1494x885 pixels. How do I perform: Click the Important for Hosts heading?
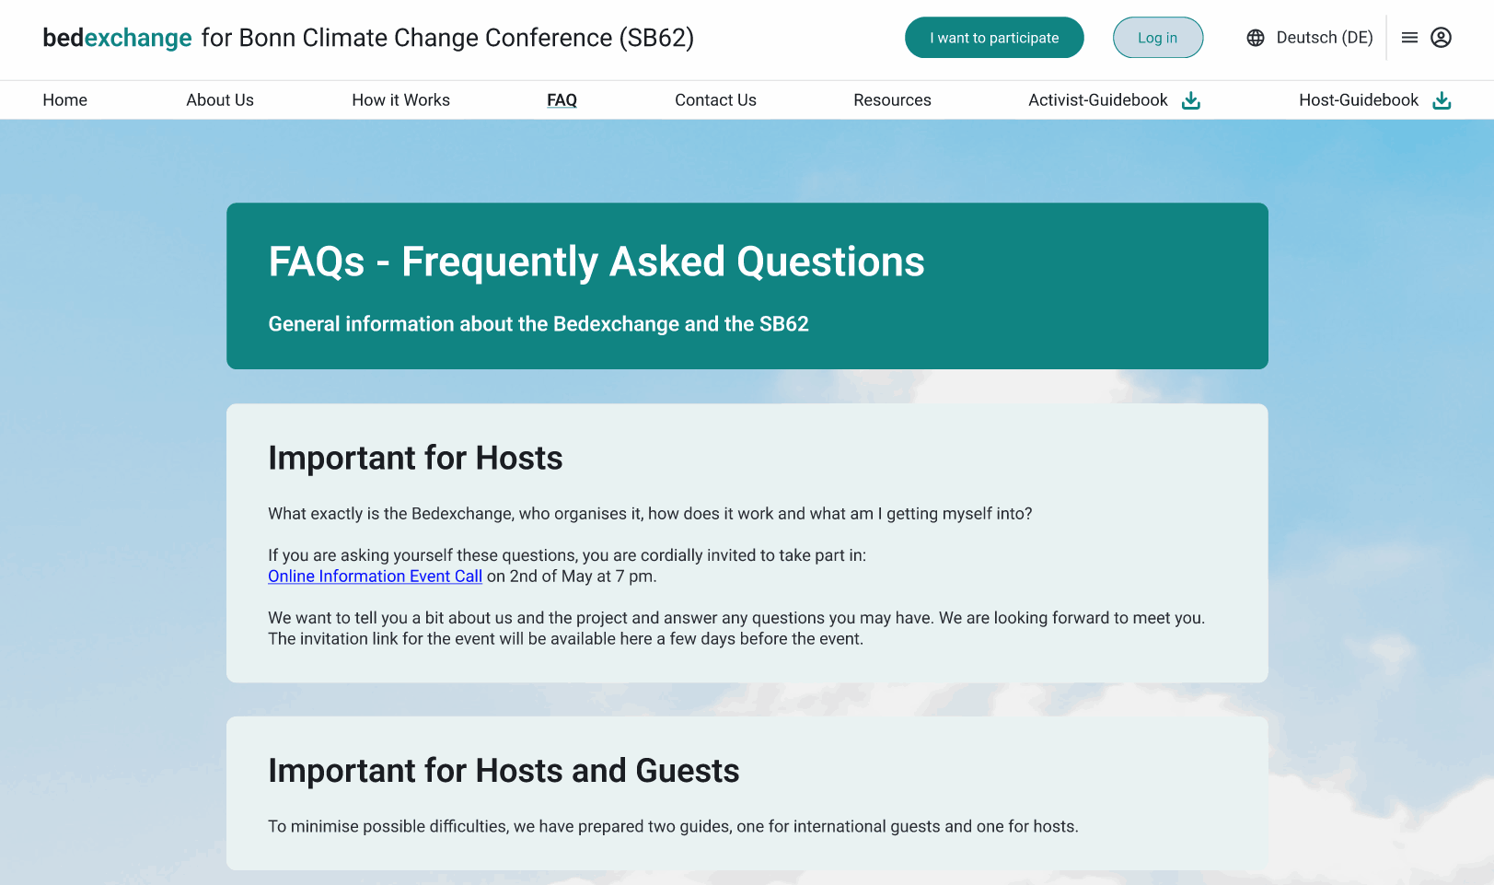(415, 458)
